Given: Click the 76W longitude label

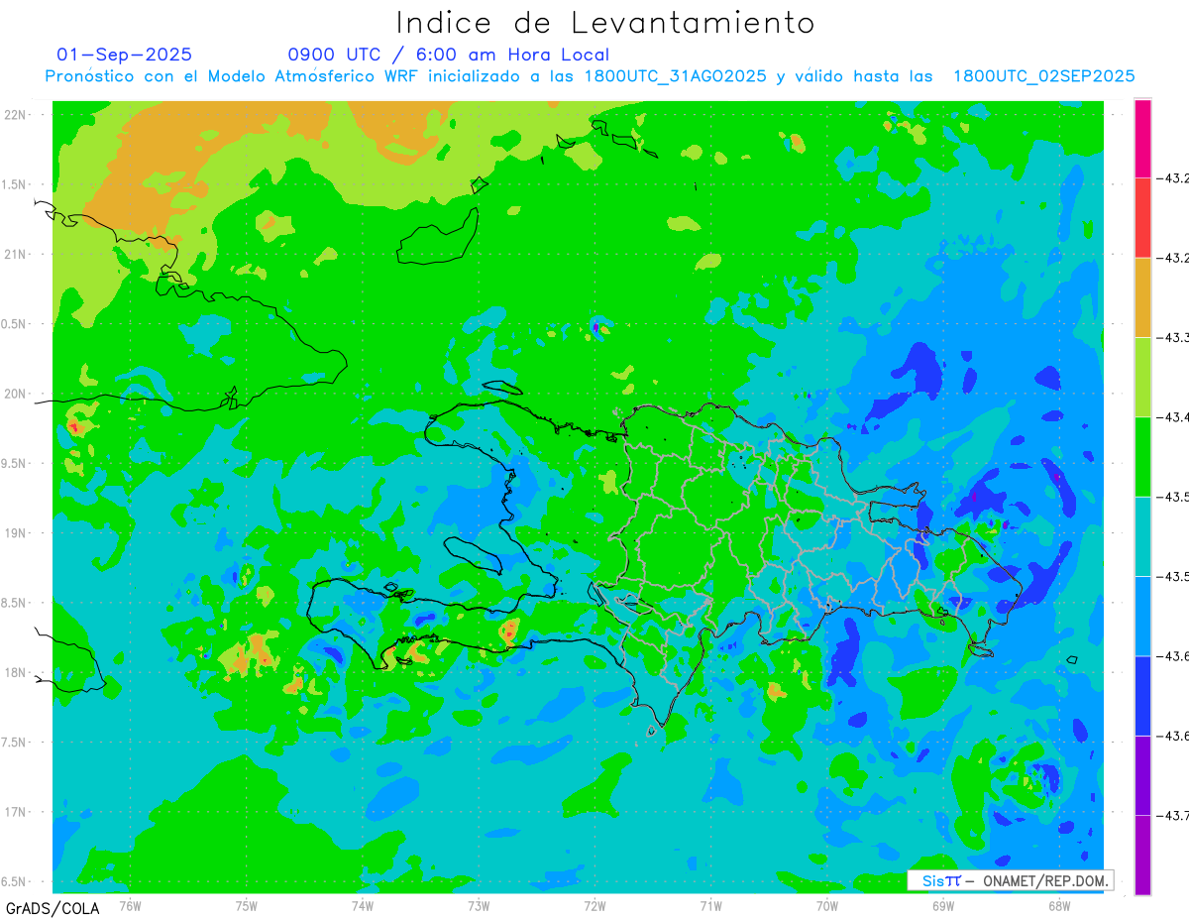Looking at the screenshot, I should [x=130, y=906].
